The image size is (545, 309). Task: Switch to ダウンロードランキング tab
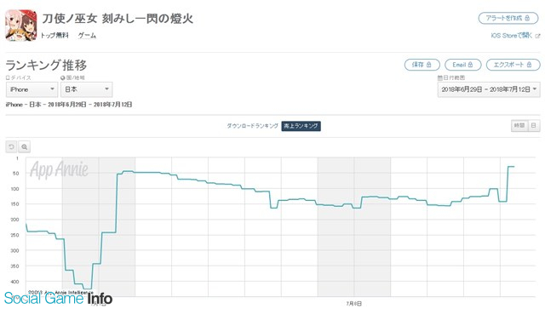253,126
